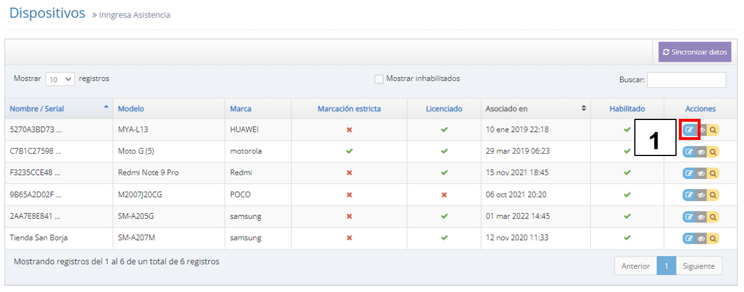Click the edit icon for the HUAWEI device
This screenshot has height=292, width=744.
[x=689, y=130]
